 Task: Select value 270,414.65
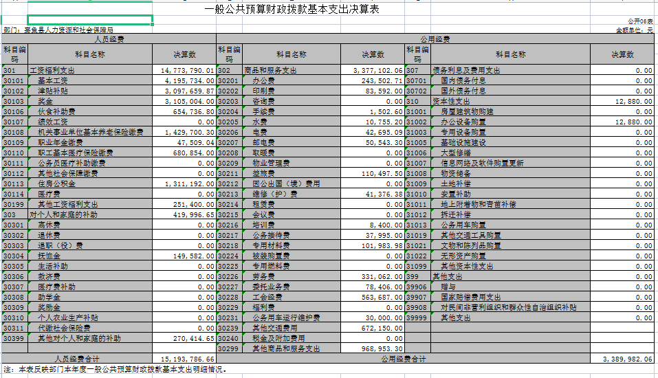pos(184,338)
